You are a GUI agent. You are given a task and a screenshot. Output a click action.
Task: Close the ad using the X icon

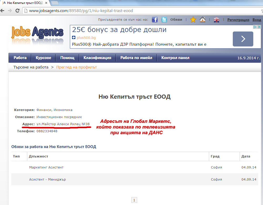(259, 27)
